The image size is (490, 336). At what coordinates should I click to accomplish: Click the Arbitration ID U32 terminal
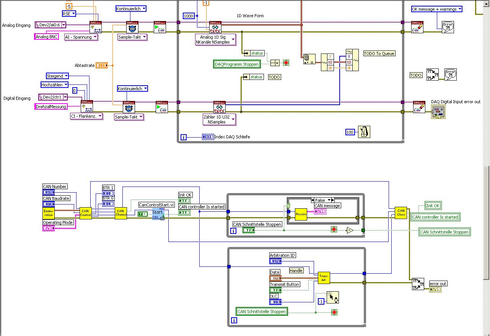coord(275,261)
